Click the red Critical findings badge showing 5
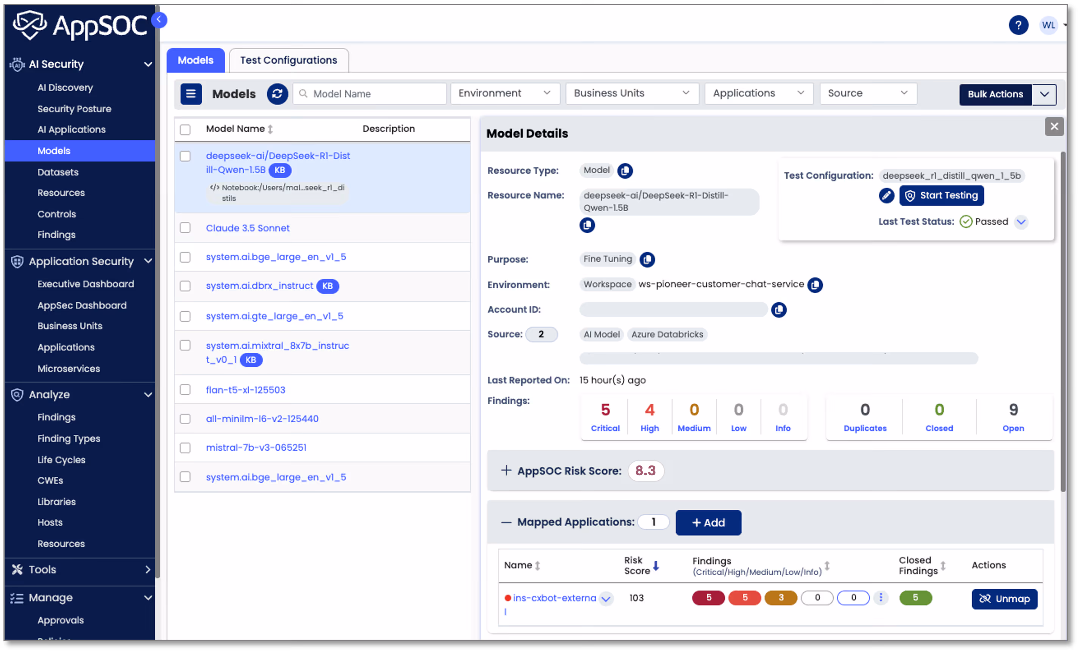The image size is (1079, 652). click(x=708, y=597)
